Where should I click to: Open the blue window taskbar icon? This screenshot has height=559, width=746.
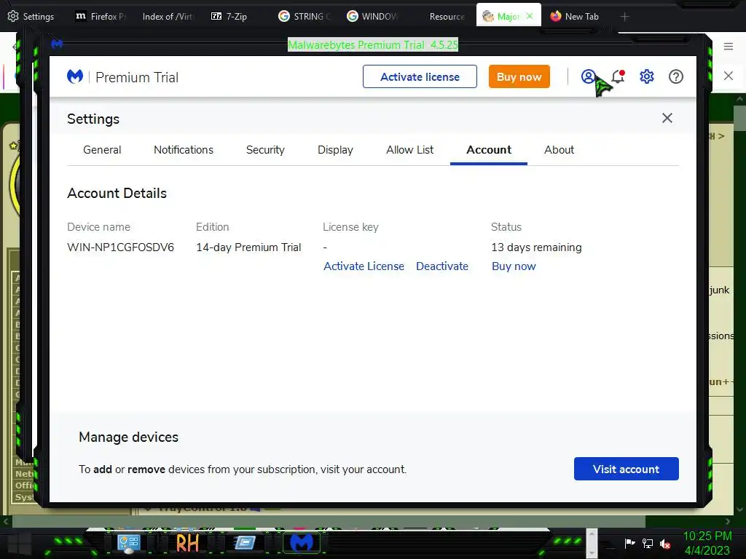(245, 543)
